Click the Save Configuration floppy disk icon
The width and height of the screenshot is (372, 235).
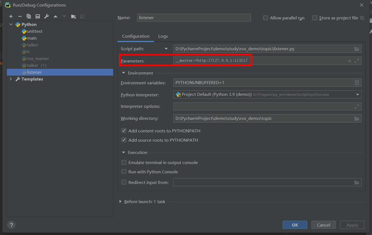(x=38, y=17)
